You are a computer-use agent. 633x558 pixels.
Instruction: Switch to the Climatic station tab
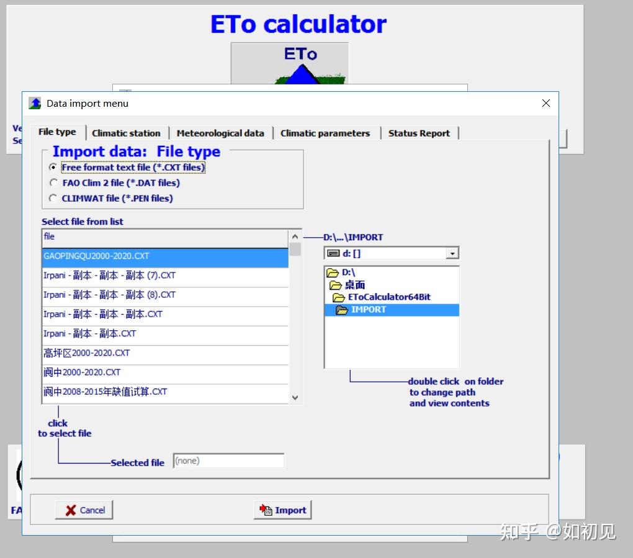126,132
